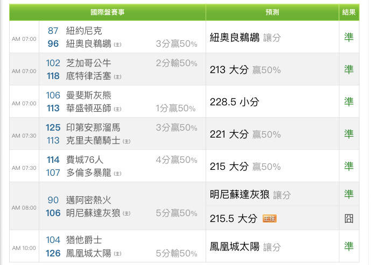Click home marker beside 鳳凰城太陽 team
The image size is (373, 265).
click(x=117, y=254)
